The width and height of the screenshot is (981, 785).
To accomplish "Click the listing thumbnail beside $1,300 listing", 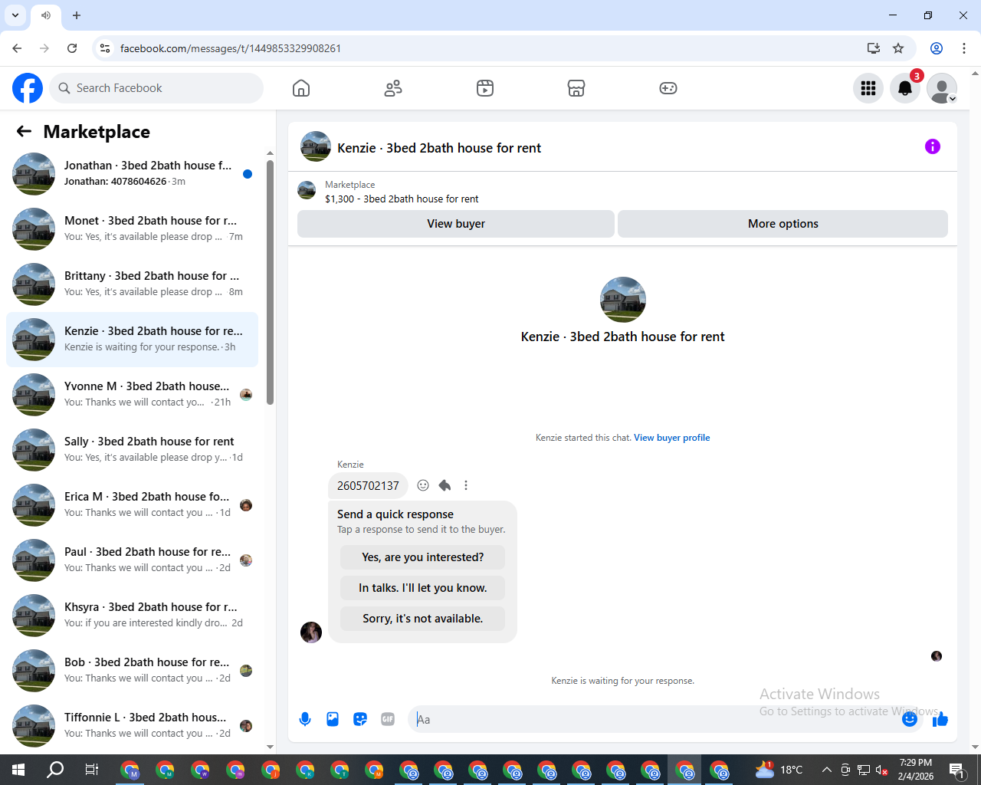I will [x=307, y=190].
